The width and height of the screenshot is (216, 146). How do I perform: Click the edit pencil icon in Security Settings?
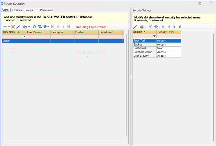click(135, 27)
